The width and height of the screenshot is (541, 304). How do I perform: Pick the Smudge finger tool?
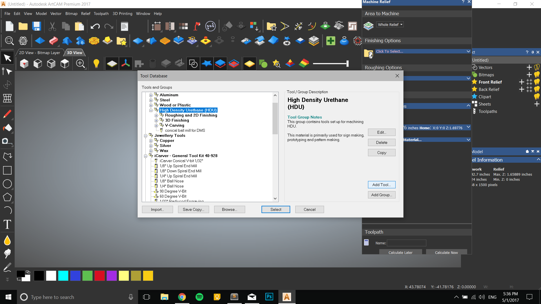(7, 254)
